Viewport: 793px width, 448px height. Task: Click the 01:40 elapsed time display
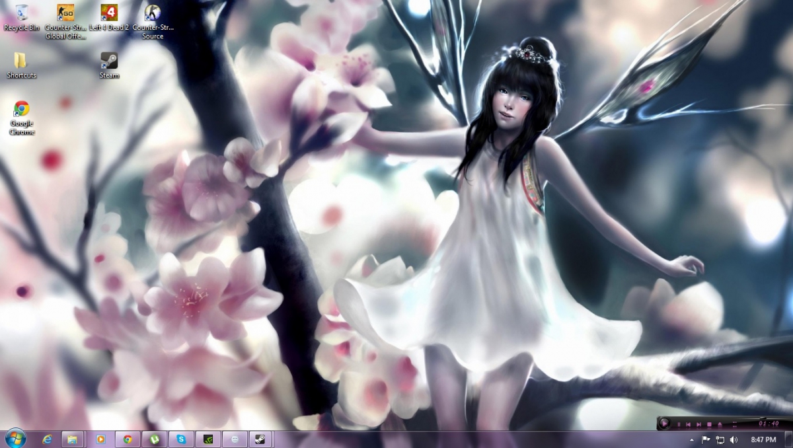point(769,424)
